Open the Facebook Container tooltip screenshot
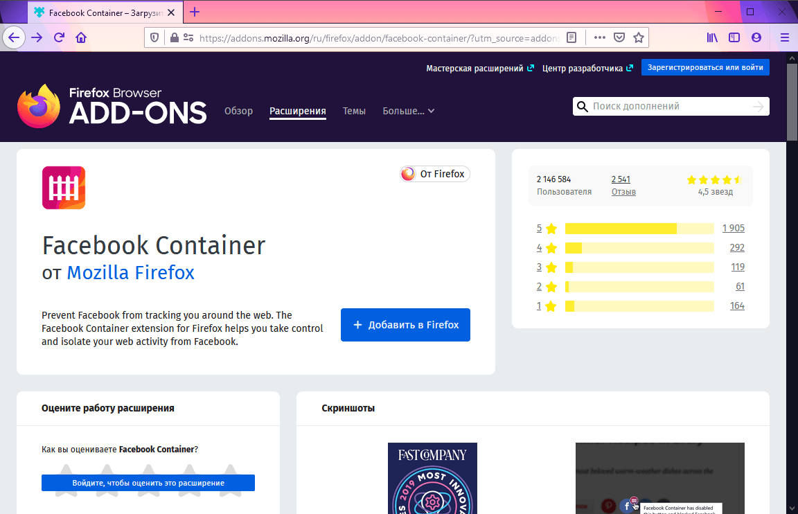The width and height of the screenshot is (798, 514). (x=660, y=479)
